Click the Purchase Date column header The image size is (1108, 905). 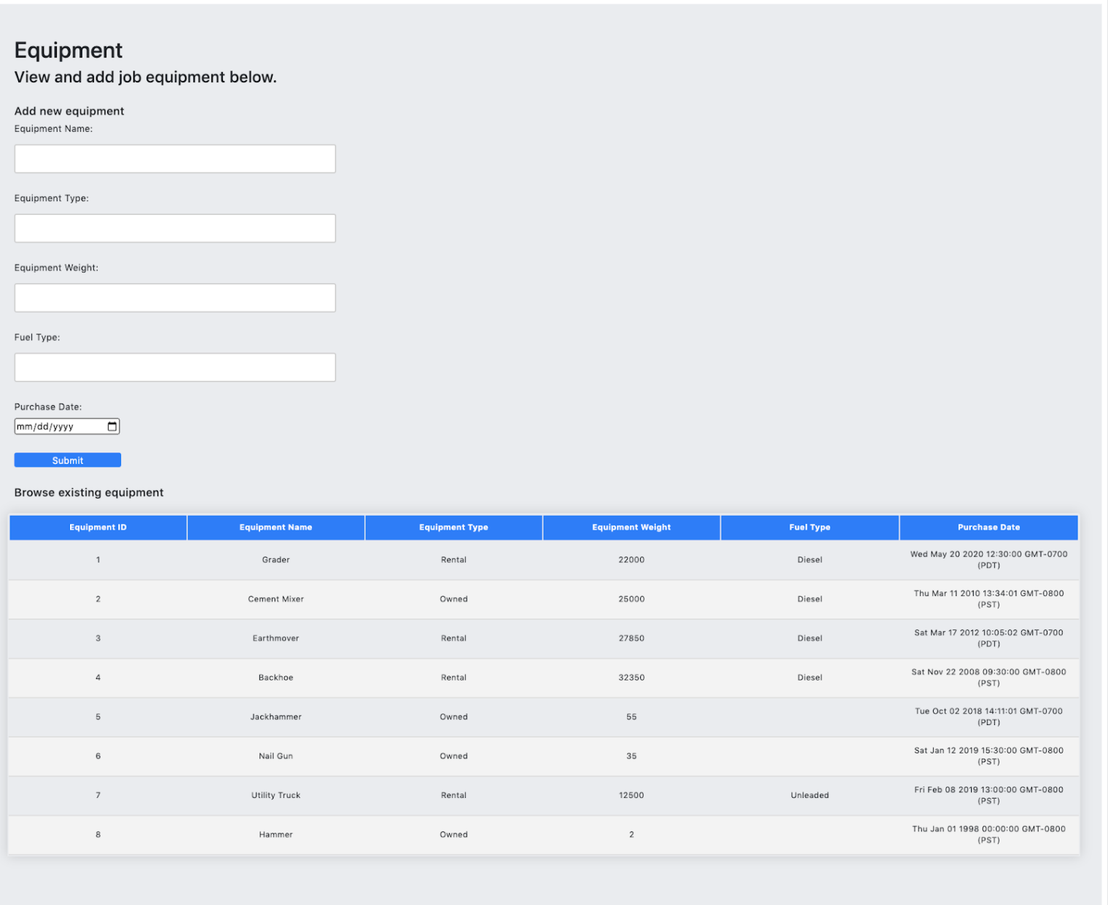tap(988, 527)
